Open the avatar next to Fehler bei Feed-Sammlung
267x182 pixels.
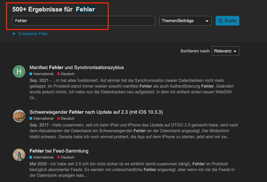19,155
